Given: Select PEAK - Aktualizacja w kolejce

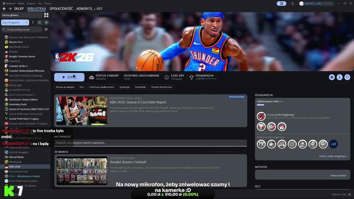Looking at the screenshot, I should coord(25,176).
